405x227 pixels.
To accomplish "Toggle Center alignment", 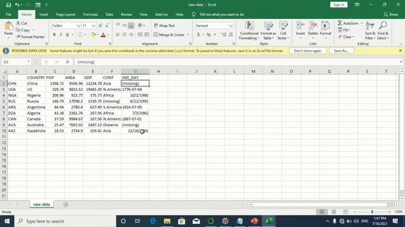I will 125,35.
